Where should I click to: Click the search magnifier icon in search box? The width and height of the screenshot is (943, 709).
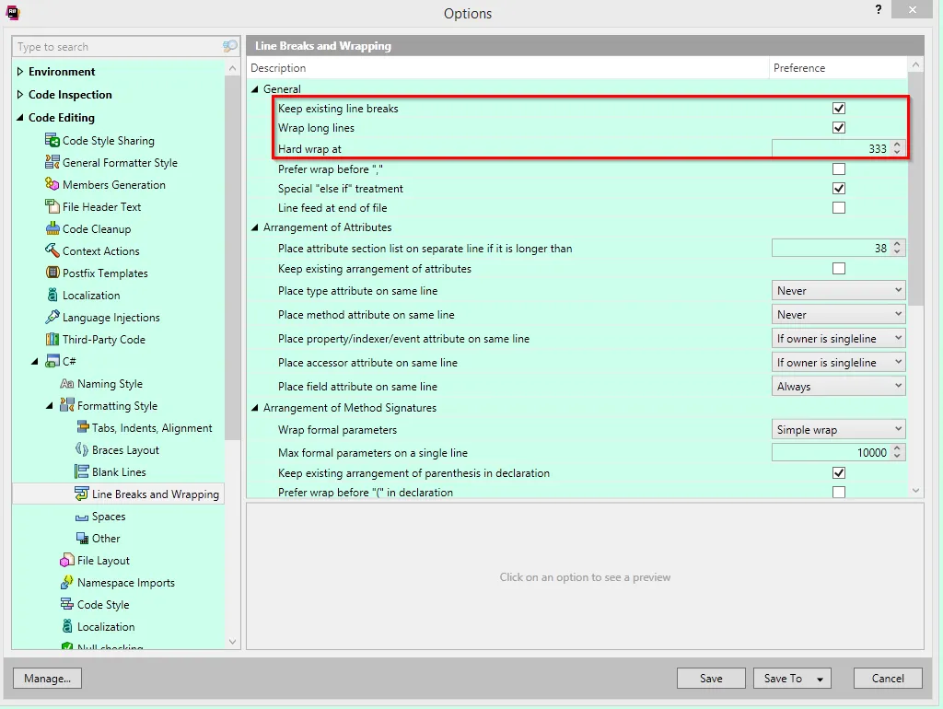tap(229, 46)
